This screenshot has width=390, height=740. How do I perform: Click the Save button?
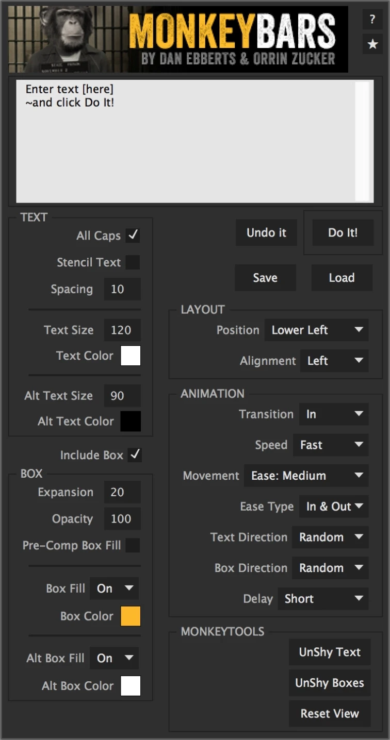click(265, 278)
